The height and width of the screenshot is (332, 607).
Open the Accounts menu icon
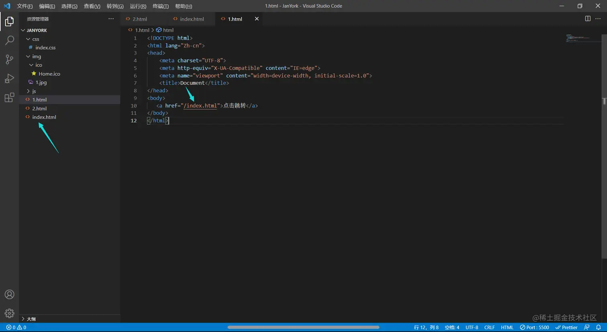click(9, 294)
